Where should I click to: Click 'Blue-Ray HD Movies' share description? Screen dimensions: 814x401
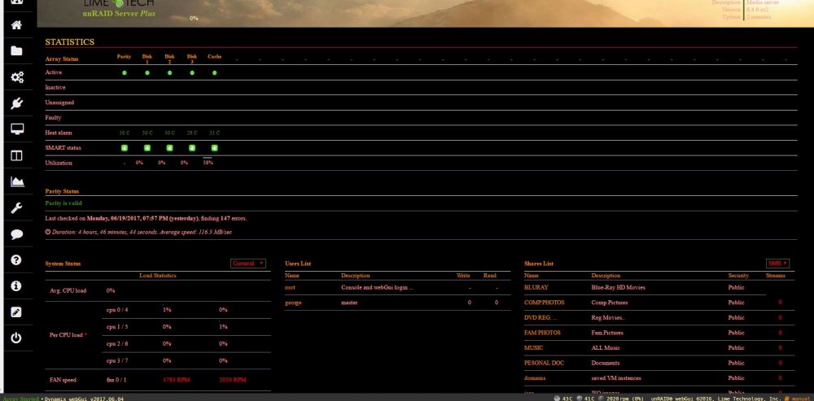point(619,287)
